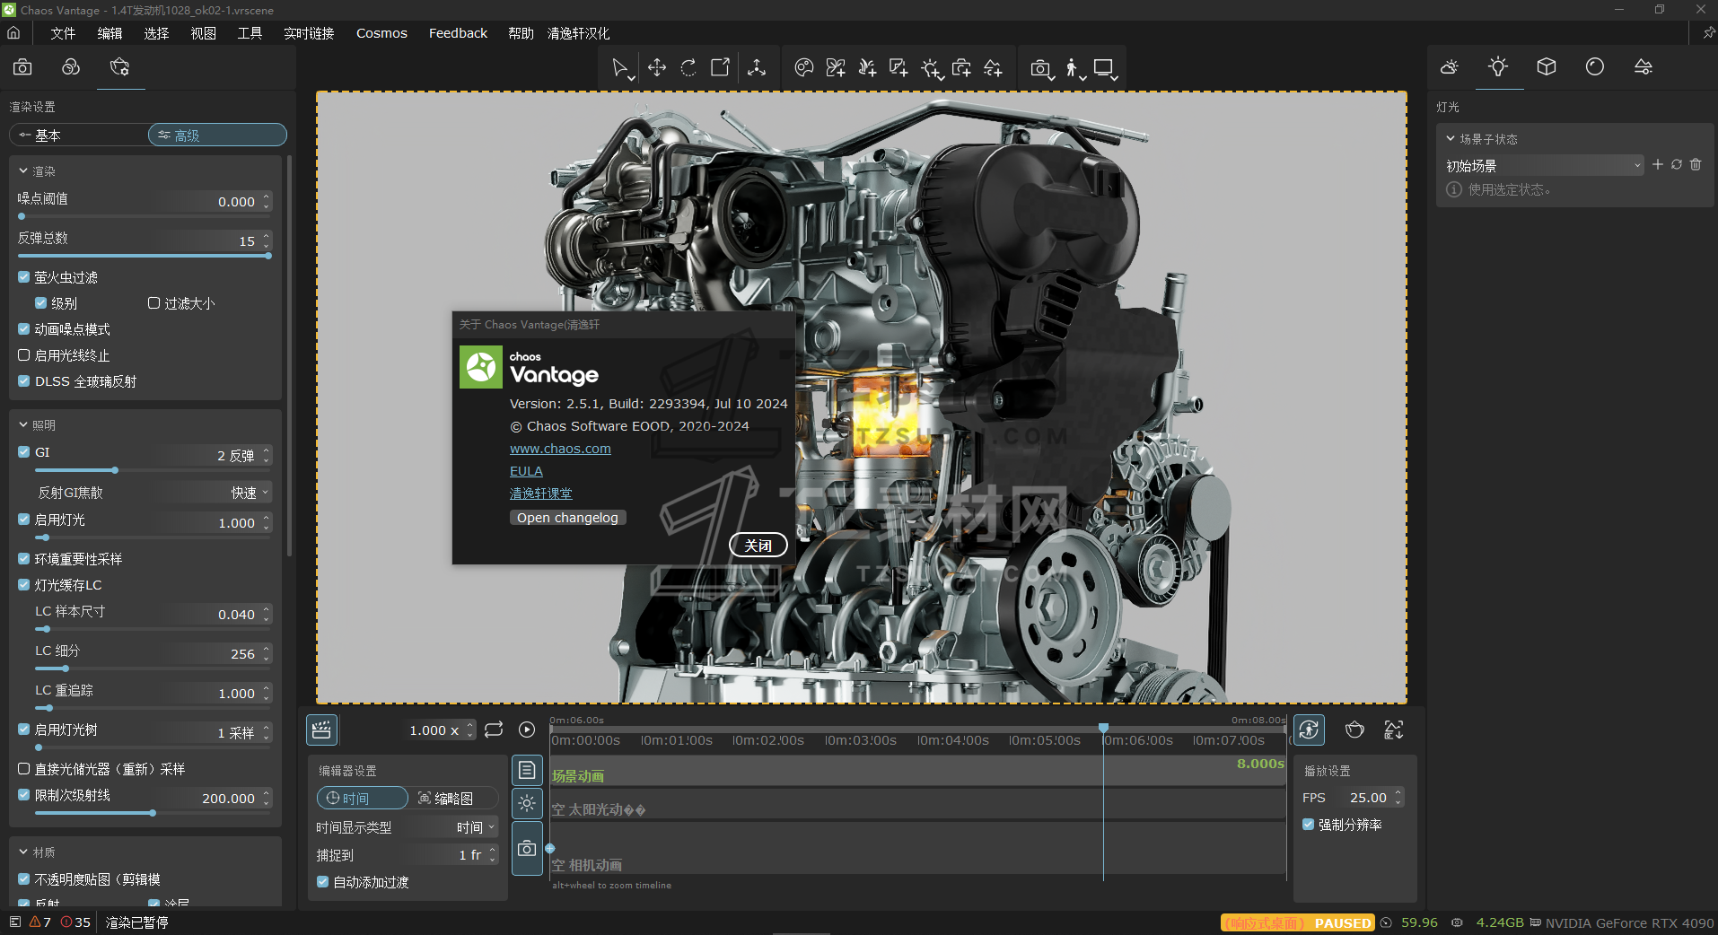Activate the move transform tool
The height and width of the screenshot is (935, 1718).
656,68
